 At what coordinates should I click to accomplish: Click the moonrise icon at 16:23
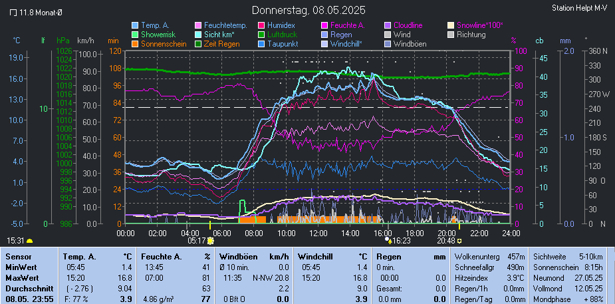[x=388, y=239]
